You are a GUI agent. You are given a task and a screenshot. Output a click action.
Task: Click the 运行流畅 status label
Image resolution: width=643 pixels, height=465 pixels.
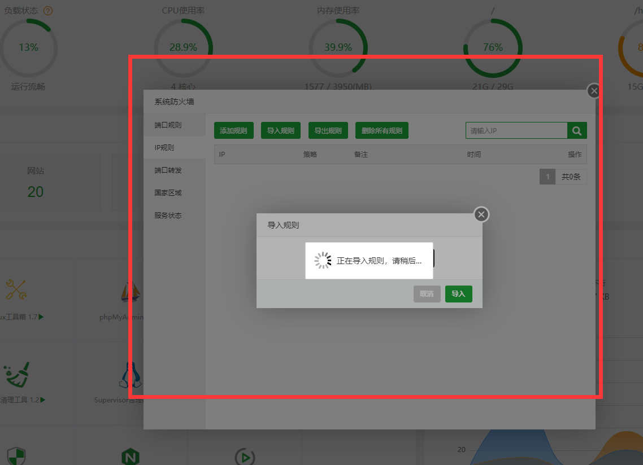coord(28,86)
